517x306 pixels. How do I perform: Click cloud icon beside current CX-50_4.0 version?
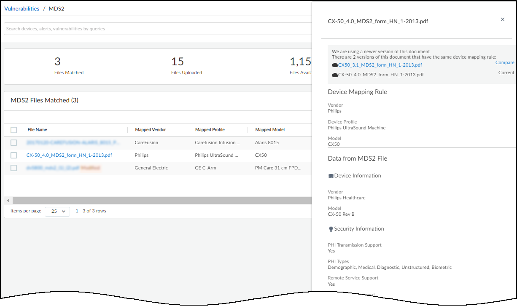pos(335,75)
